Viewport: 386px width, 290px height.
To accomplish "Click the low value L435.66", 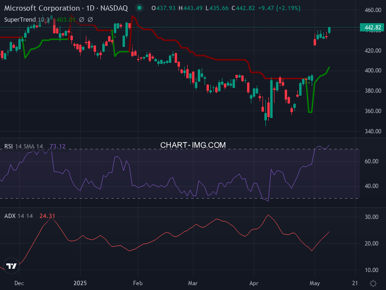I will 217,8.
